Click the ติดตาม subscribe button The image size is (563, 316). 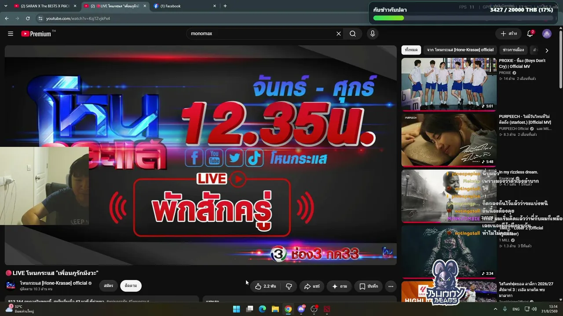point(131,286)
